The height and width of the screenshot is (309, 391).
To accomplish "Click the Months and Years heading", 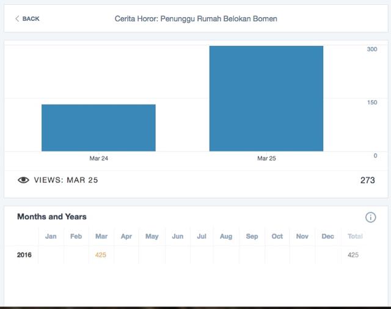I will tap(52, 217).
